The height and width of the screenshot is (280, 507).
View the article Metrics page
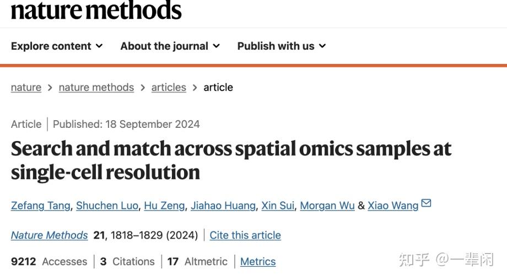point(258,262)
